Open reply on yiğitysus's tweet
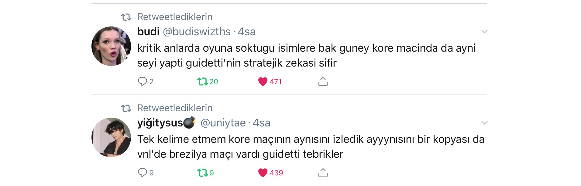Viewport: 581px width, 186px height. pyautogui.click(x=142, y=173)
